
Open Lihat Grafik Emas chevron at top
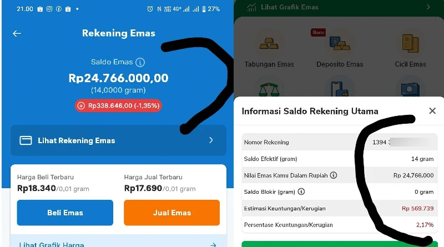click(428, 7)
